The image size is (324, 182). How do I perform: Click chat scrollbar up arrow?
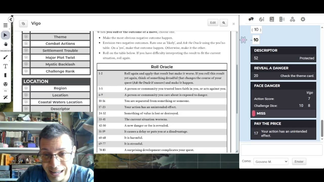point(322,27)
